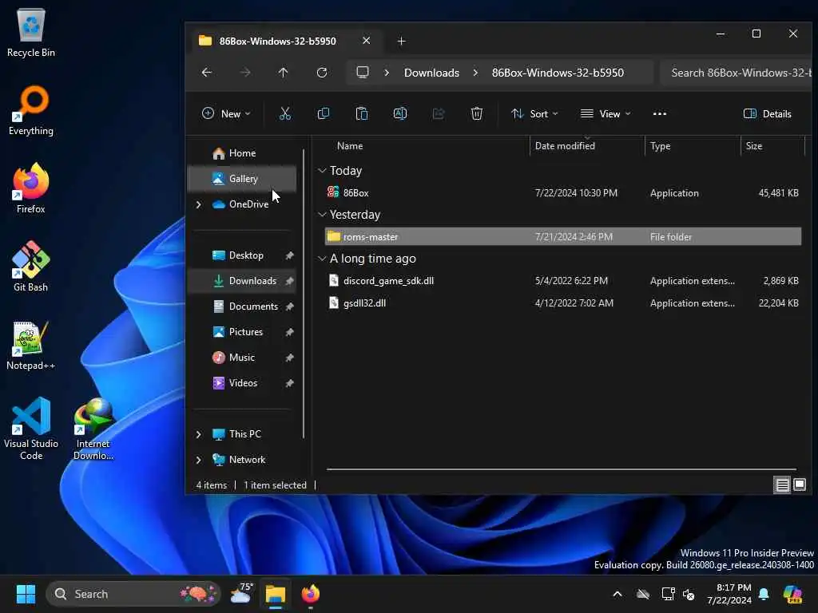Screen dimensions: 818x613
Task: Unpin Pictures from quick access
Action: pyautogui.click(x=289, y=332)
